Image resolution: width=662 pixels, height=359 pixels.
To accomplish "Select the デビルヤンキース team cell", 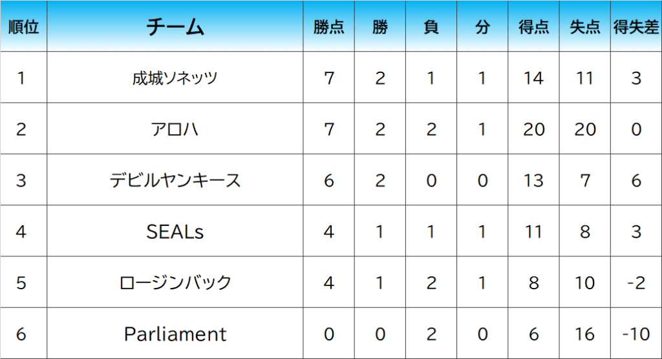I will click(x=175, y=180).
